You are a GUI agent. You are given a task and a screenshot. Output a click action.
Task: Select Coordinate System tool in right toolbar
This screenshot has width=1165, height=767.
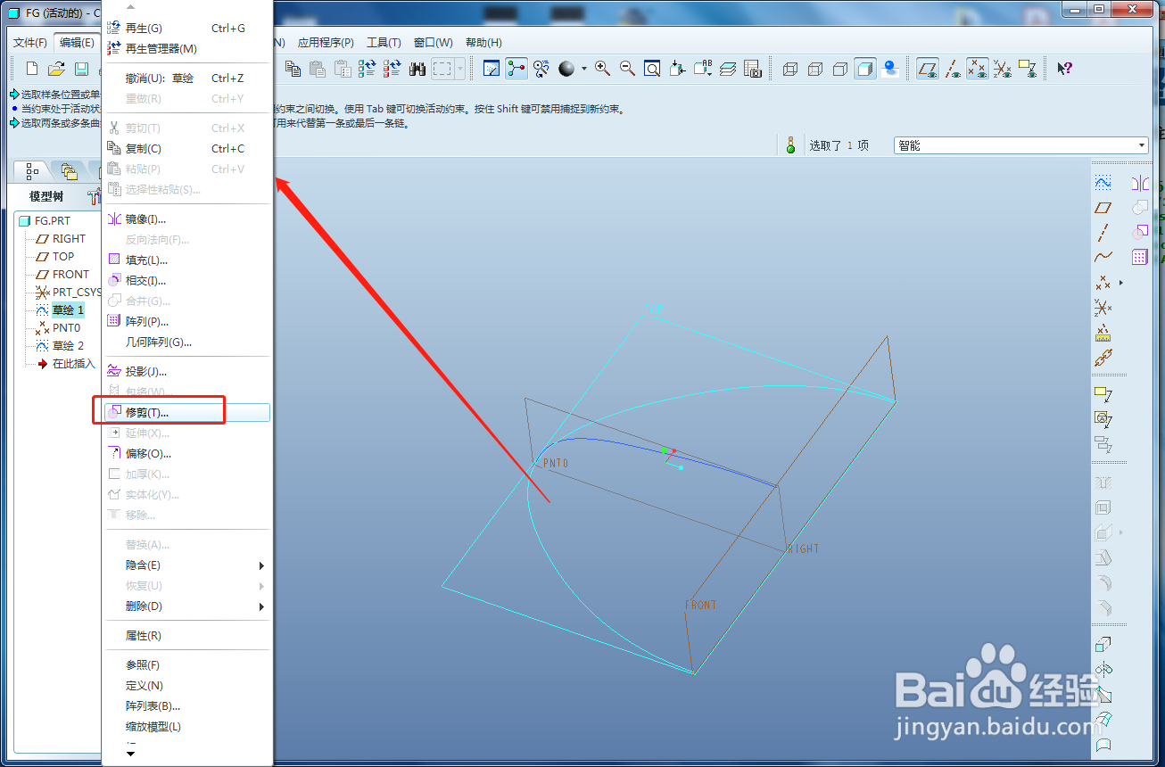pos(1103,308)
